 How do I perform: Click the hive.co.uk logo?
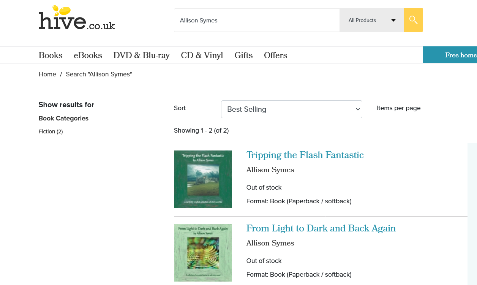[77, 18]
